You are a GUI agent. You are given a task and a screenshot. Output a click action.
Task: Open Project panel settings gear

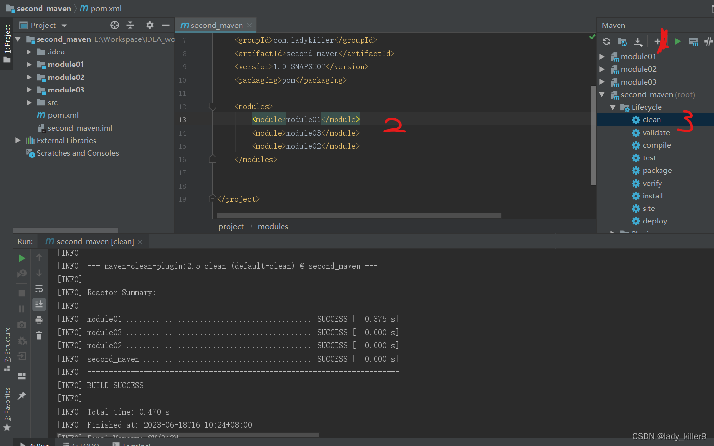(150, 25)
